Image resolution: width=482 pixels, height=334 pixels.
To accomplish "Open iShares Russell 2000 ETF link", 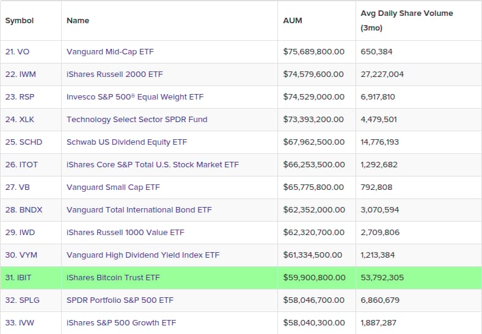I will 115,74.
